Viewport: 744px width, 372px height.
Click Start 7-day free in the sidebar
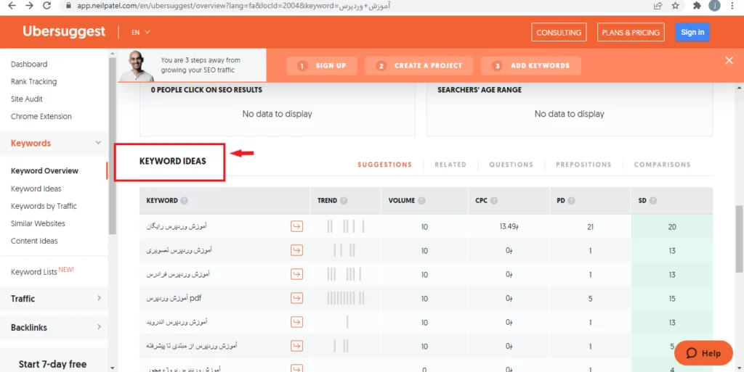coord(52,364)
